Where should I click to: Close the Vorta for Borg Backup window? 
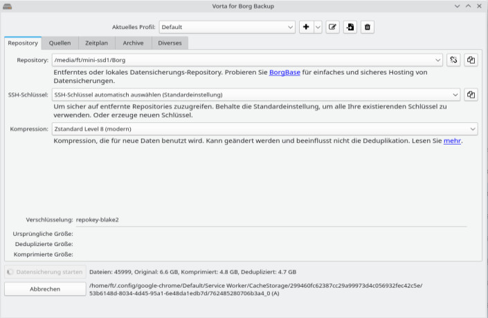pyautogui.click(x=479, y=6)
